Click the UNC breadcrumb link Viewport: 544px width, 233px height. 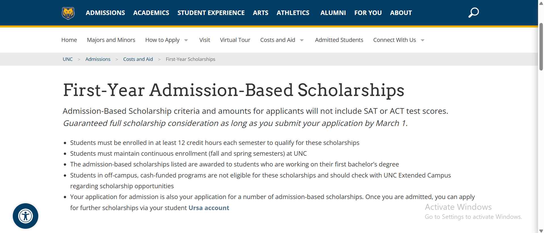point(68,59)
